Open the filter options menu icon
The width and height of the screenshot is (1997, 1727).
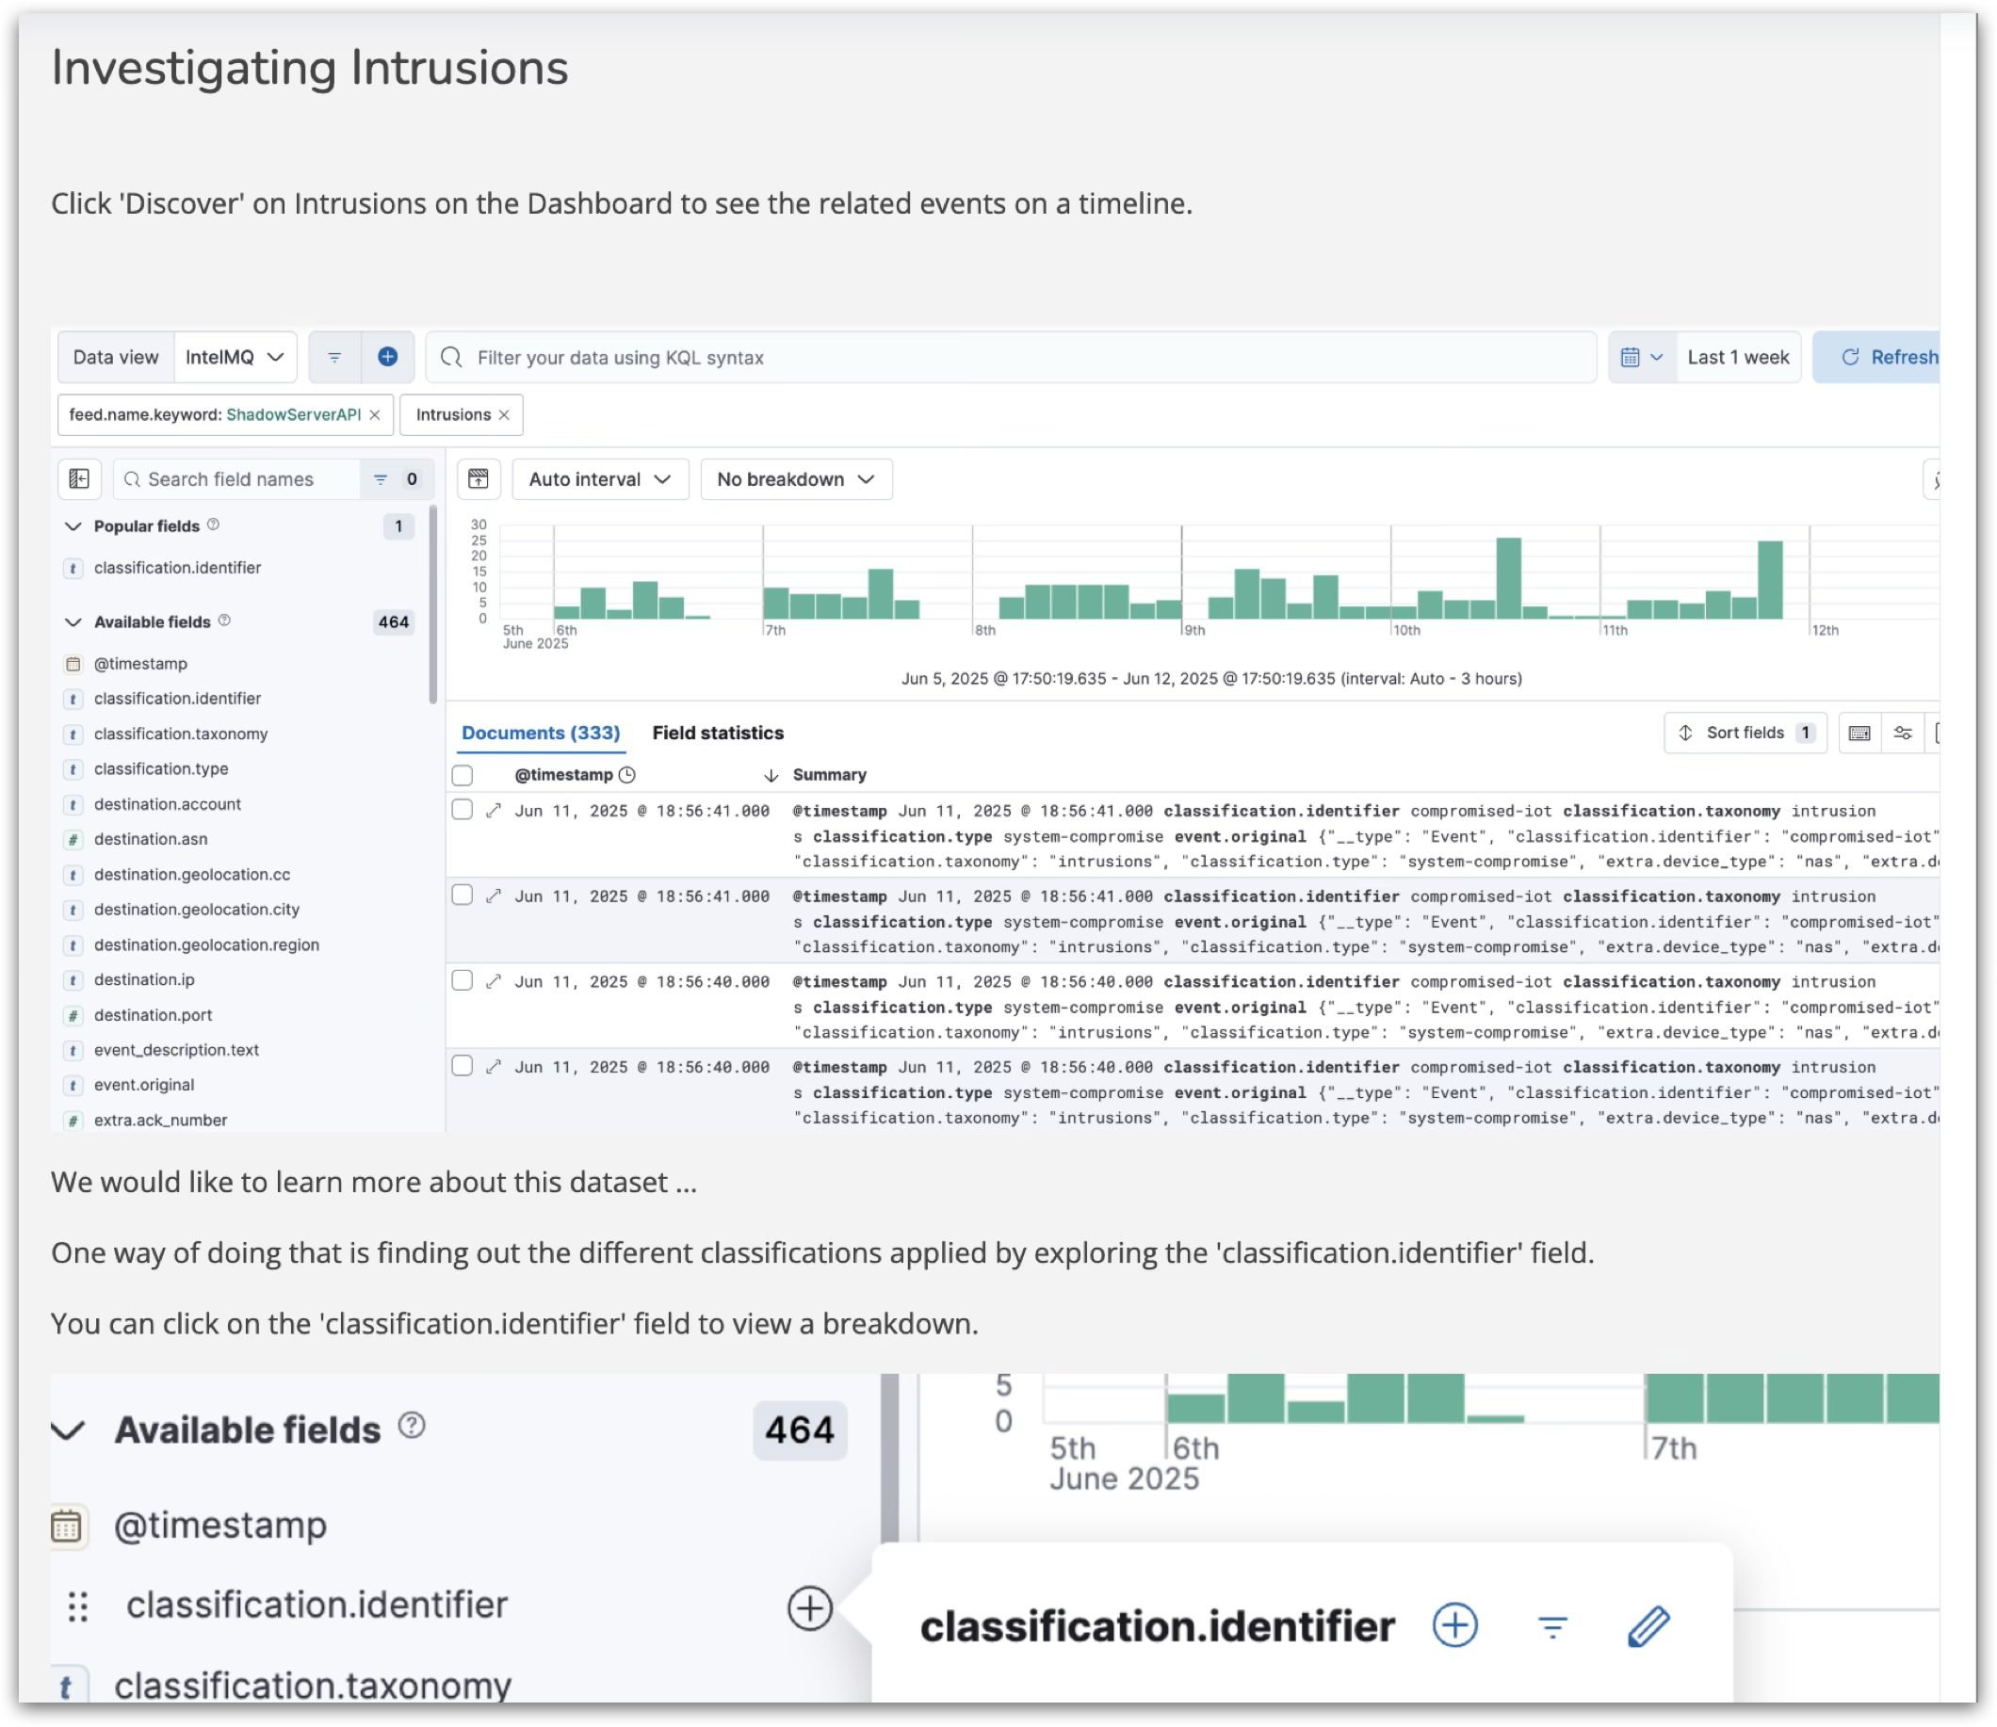(334, 358)
